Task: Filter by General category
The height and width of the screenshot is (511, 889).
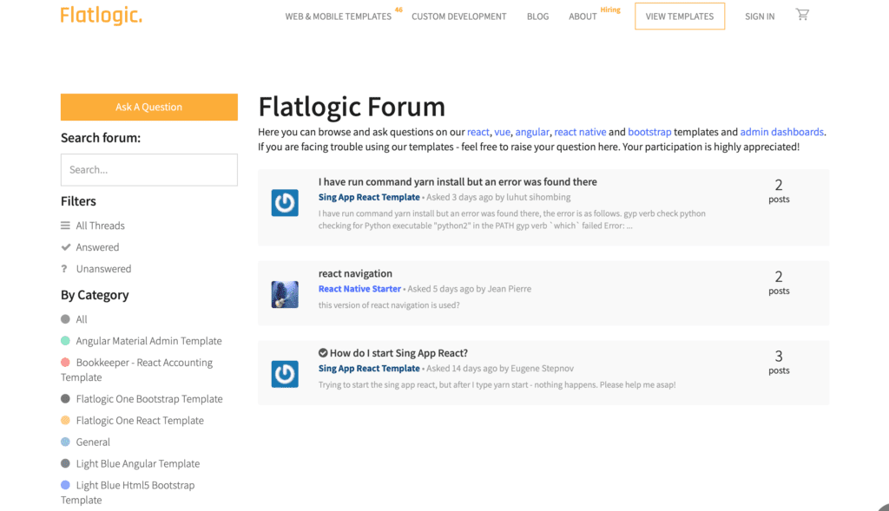Action: [93, 442]
